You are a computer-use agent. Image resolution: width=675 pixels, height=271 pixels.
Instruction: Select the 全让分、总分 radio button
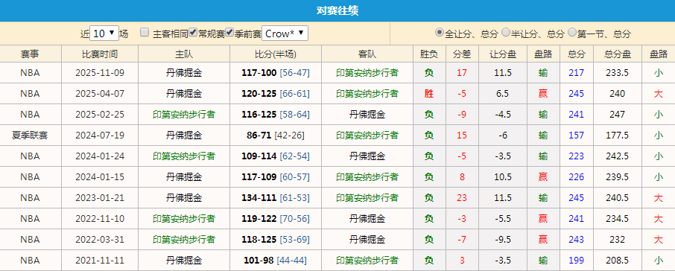tap(440, 32)
